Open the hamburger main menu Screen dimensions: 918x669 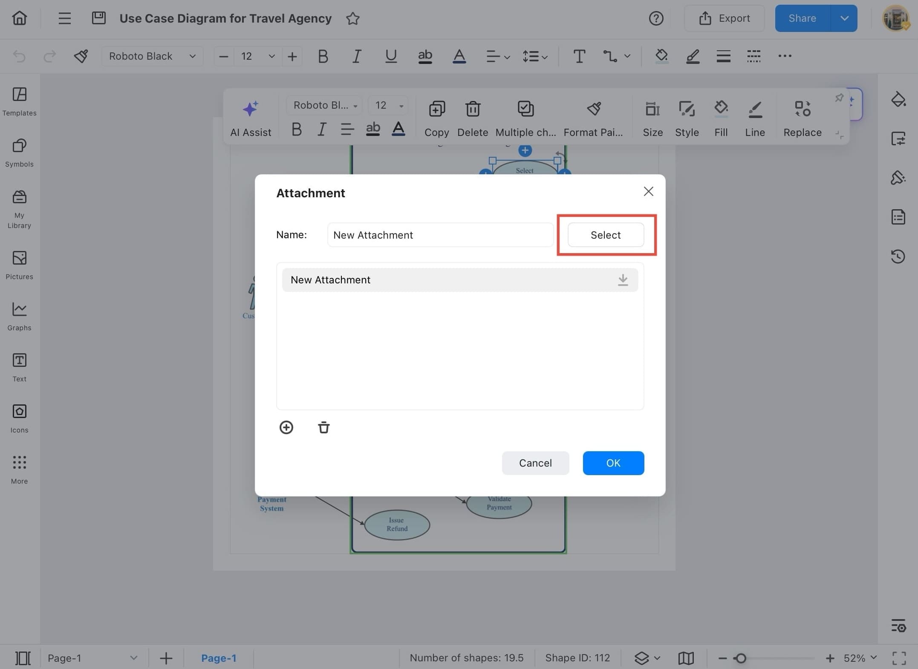(x=64, y=18)
